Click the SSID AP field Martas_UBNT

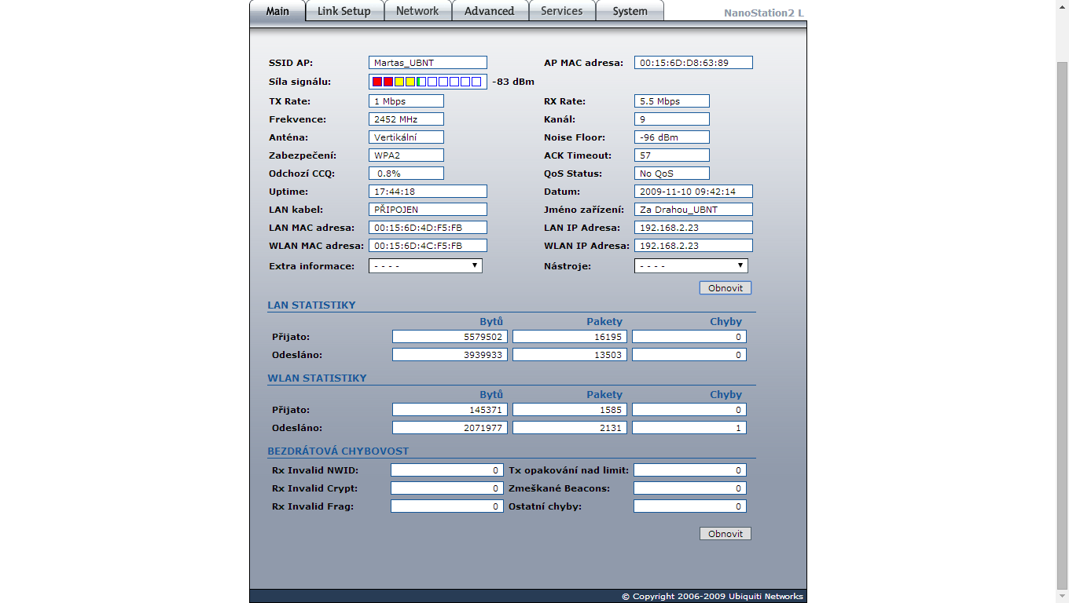pyautogui.click(x=428, y=63)
